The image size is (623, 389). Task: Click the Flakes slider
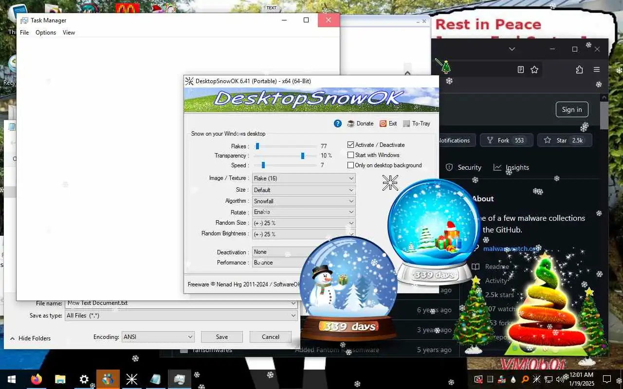point(286,146)
